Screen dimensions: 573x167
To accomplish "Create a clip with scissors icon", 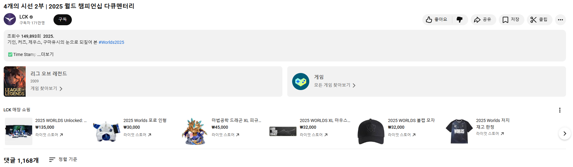I will tap(539, 20).
